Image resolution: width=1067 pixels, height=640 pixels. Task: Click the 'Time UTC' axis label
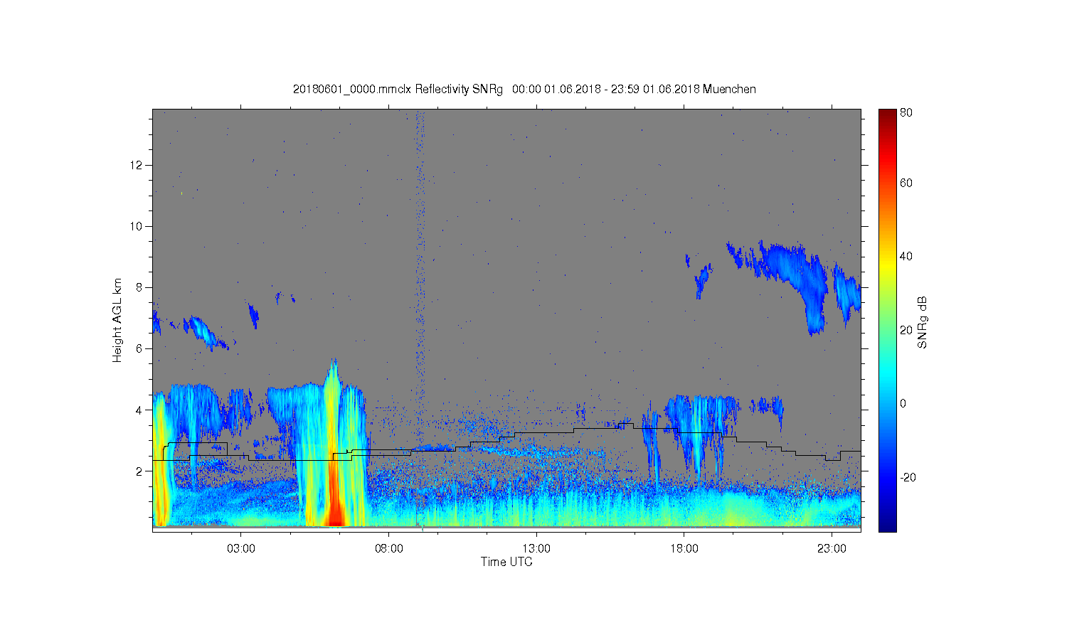coord(506,562)
